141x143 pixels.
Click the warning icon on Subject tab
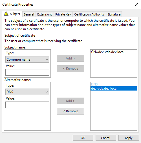coord(6,14)
